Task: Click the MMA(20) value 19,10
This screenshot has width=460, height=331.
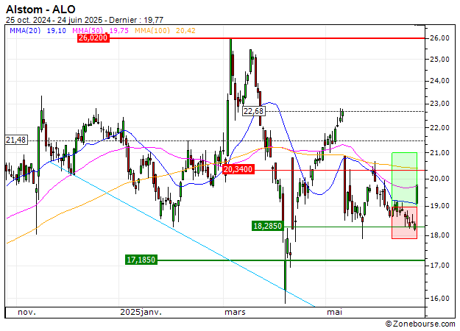Action: tap(57, 30)
